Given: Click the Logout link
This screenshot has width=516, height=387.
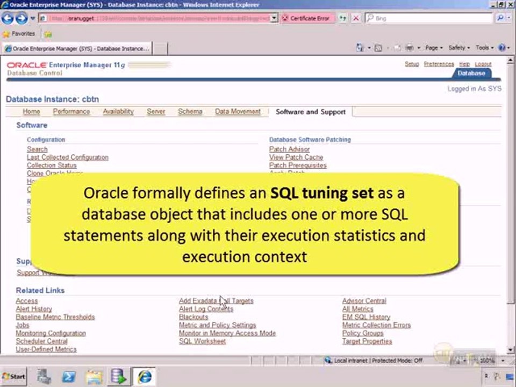Looking at the screenshot, I should coord(483,64).
